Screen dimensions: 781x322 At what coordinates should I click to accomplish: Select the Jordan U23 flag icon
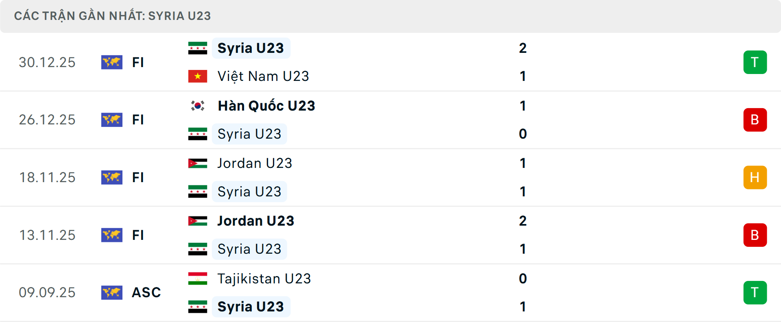[198, 163]
